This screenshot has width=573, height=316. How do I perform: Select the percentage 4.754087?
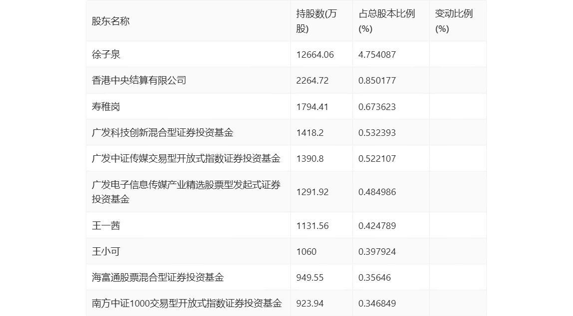(x=377, y=55)
